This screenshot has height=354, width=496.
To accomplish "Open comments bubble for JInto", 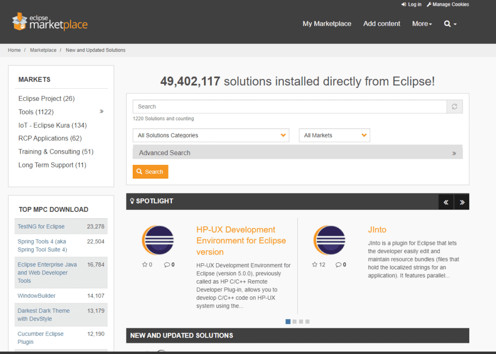I will click(338, 265).
